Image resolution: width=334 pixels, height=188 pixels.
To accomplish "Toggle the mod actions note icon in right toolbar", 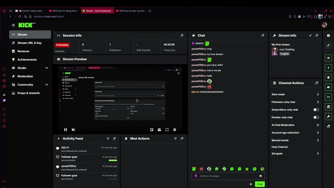I will click(329, 78).
